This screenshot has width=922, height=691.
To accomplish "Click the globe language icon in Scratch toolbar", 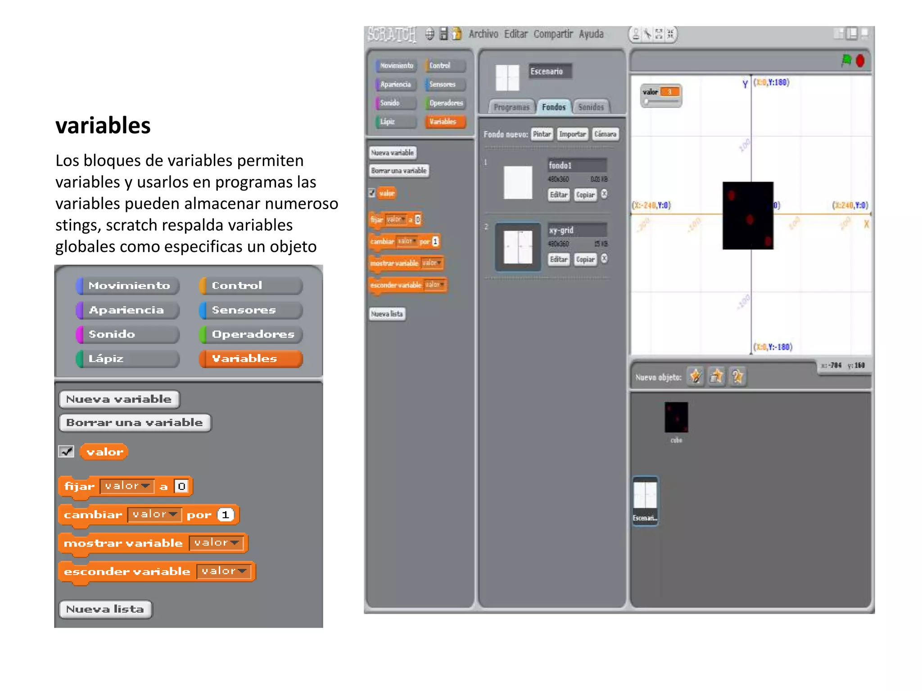I will [429, 34].
